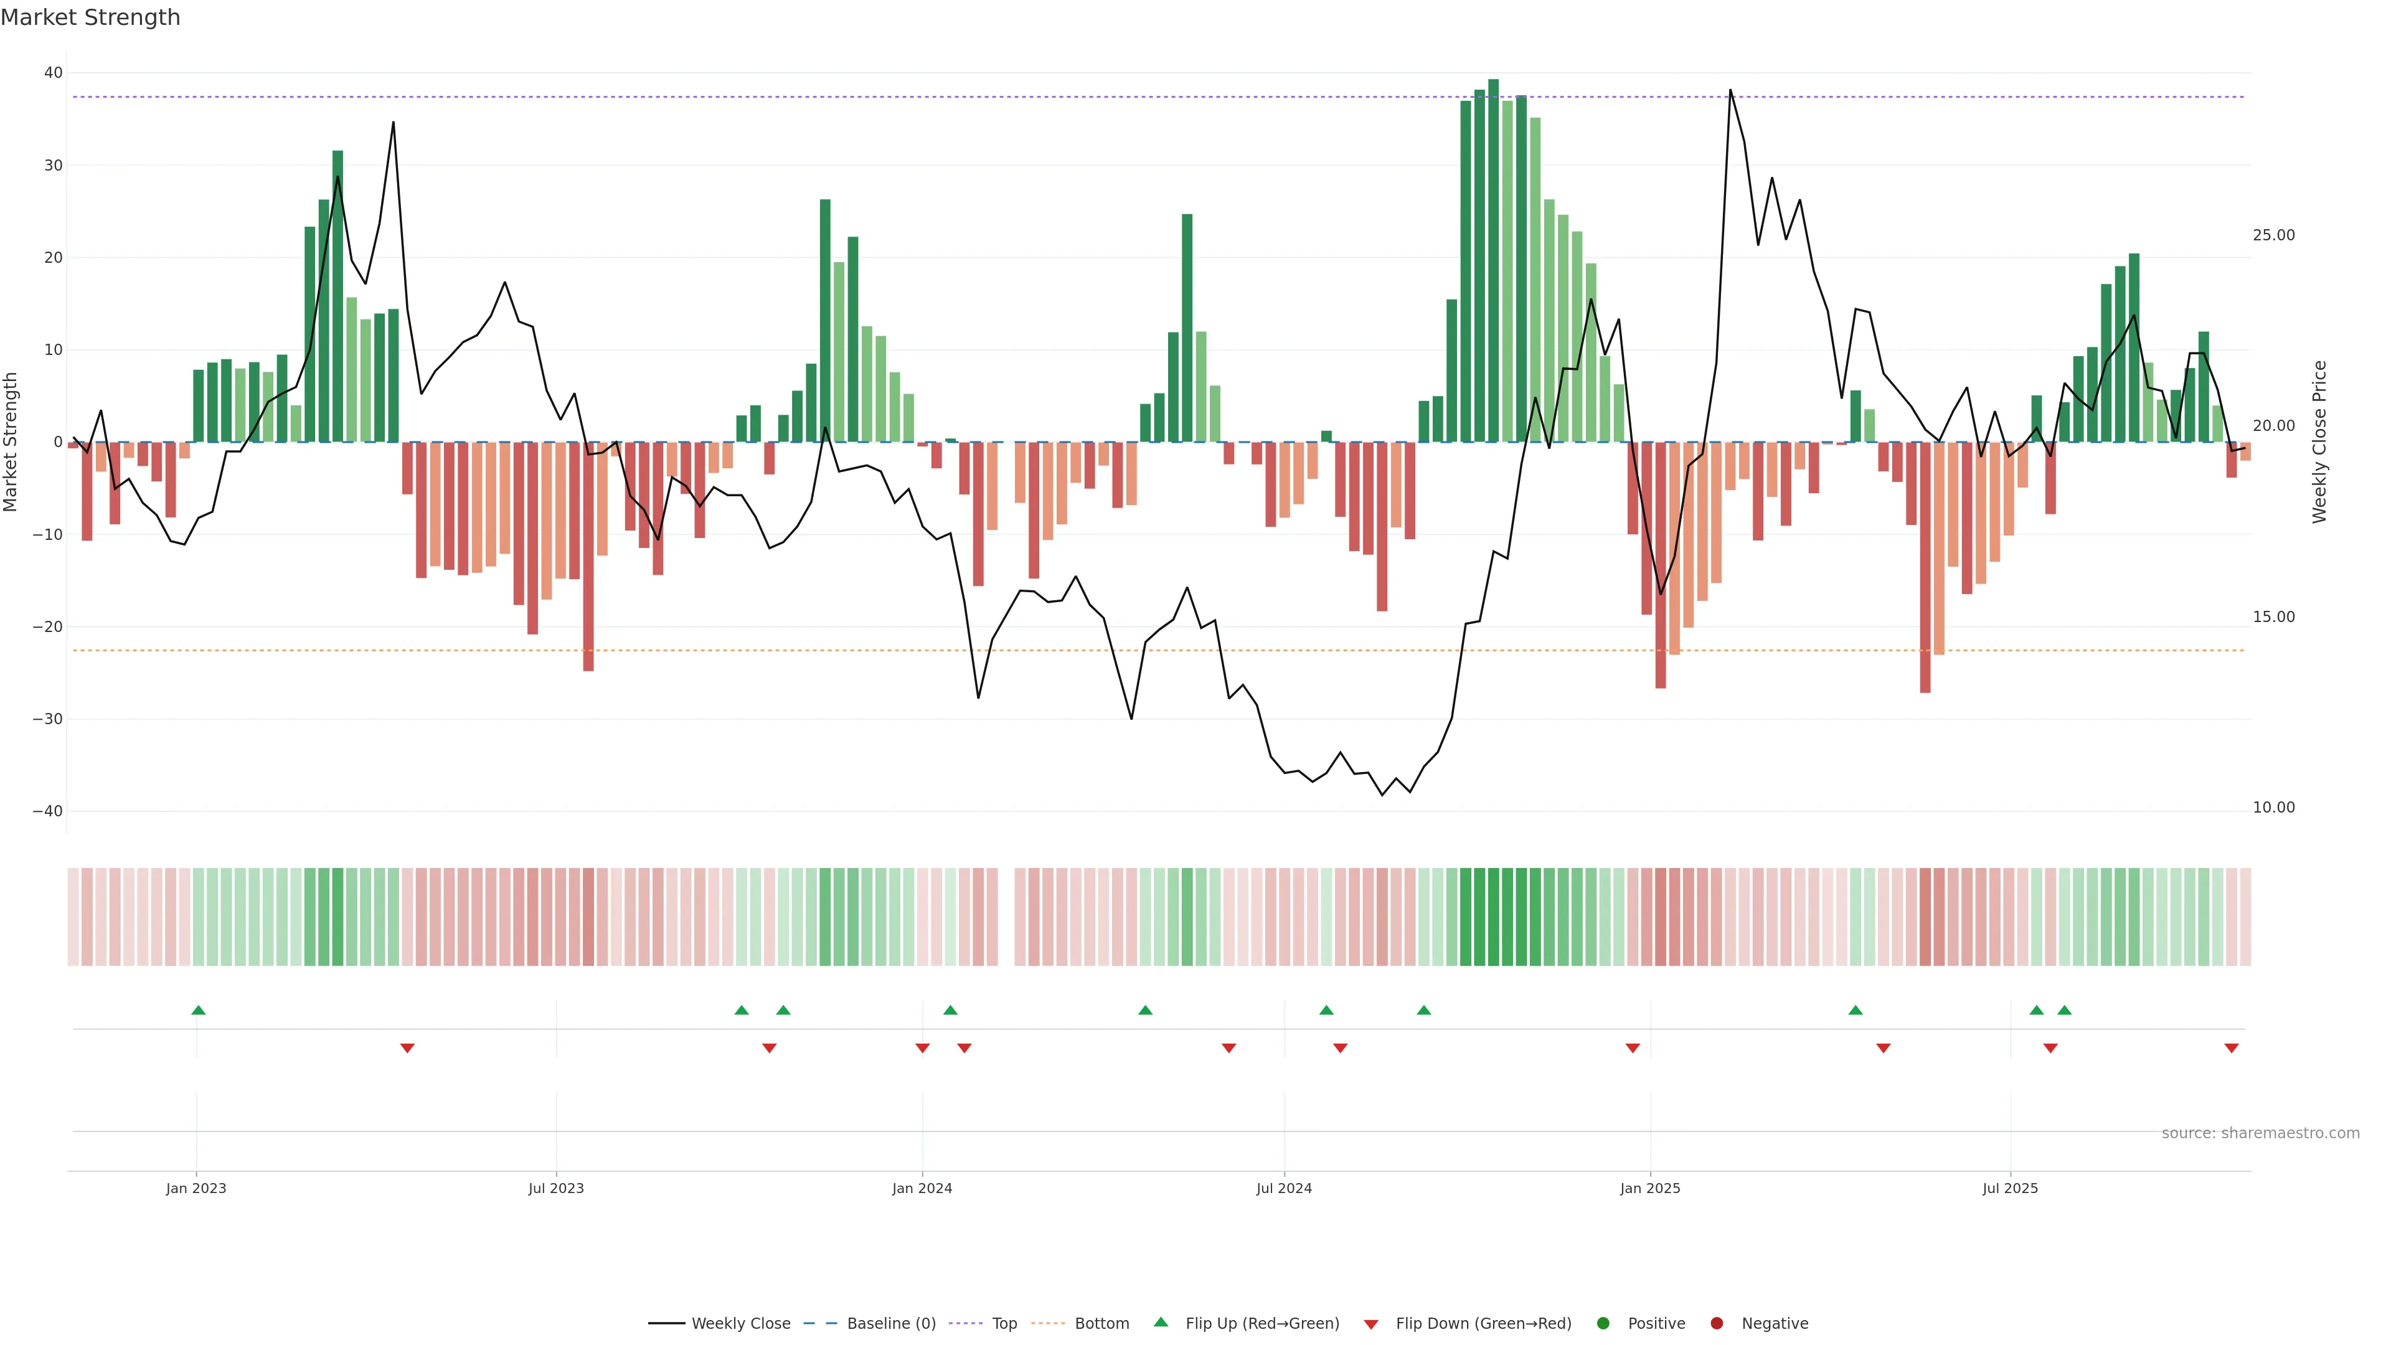2391x1345 pixels.
Task: Click the Weekly Close Price axis title
Action: (x=2319, y=442)
